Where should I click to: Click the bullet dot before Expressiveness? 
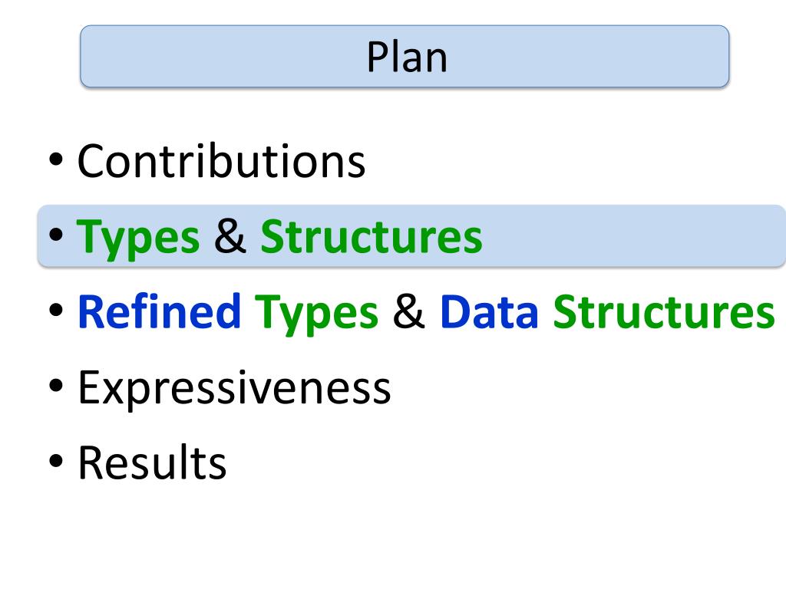coord(56,385)
